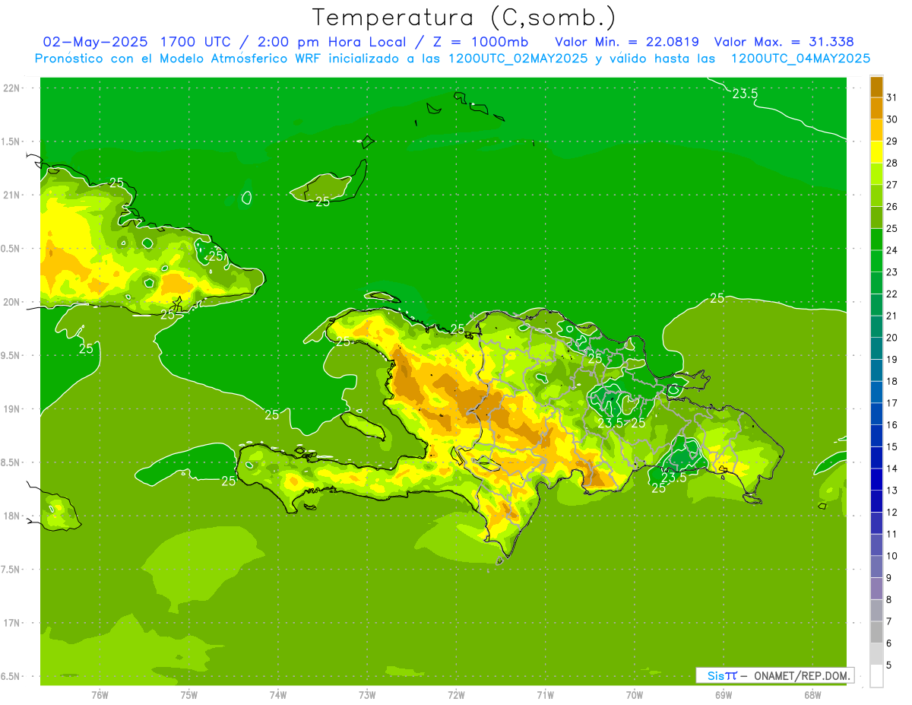Click the '70W' longitude axis label

tap(635, 694)
